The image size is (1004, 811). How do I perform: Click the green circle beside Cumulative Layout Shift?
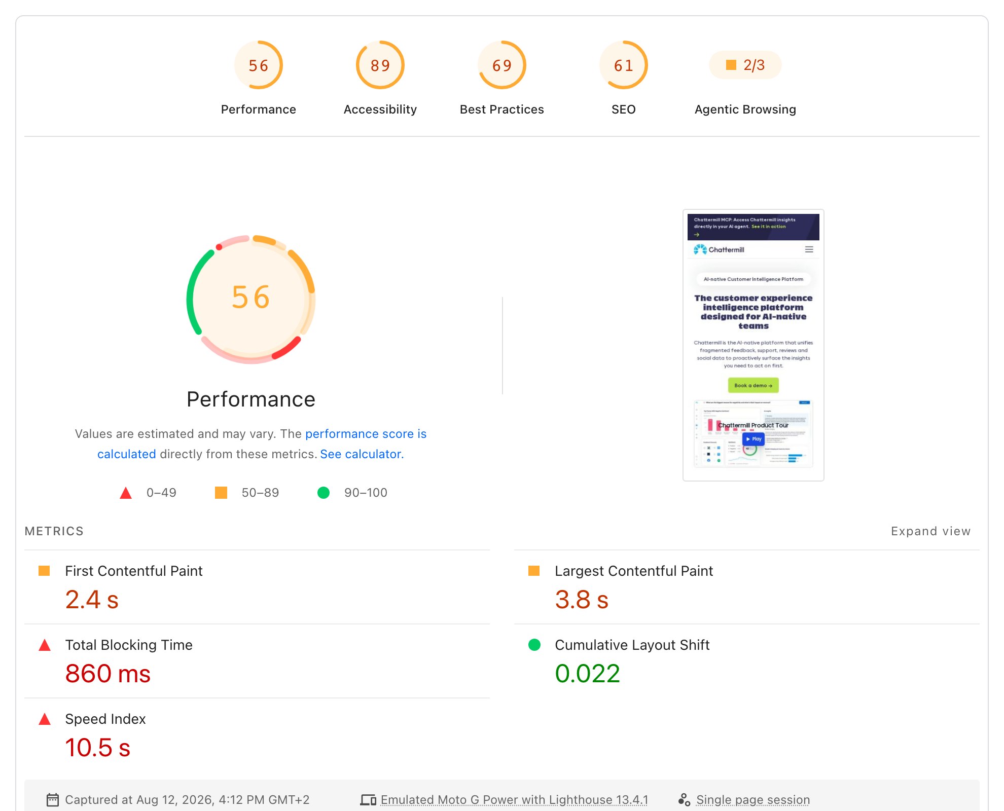(x=534, y=645)
